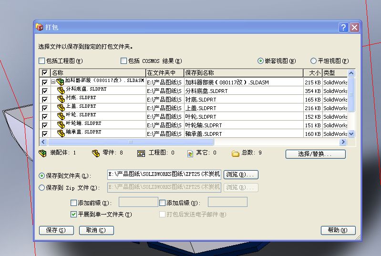Click the horizontal scrollbar thumb
This screenshot has height=256, width=381.
pos(131,142)
